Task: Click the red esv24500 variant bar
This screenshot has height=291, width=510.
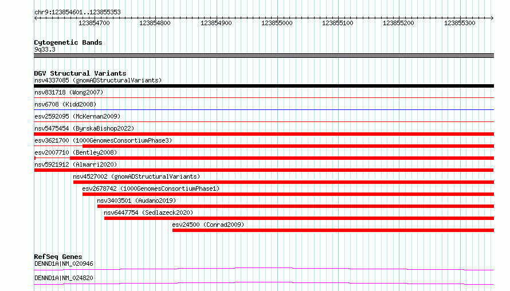Action: [x=333, y=230]
